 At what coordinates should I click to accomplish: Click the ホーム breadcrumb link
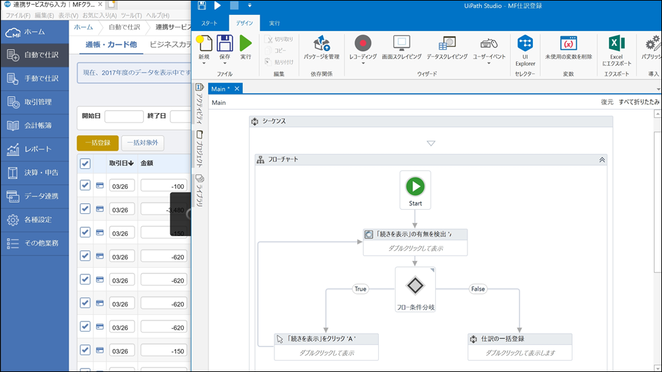point(83,27)
